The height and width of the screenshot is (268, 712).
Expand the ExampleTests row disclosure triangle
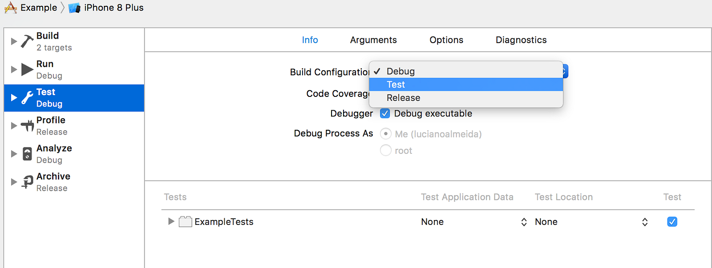pyautogui.click(x=171, y=221)
